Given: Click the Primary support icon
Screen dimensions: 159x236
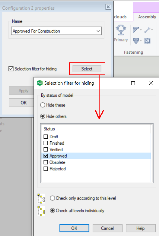Looking at the screenshot, I should [x=121, y=30].
